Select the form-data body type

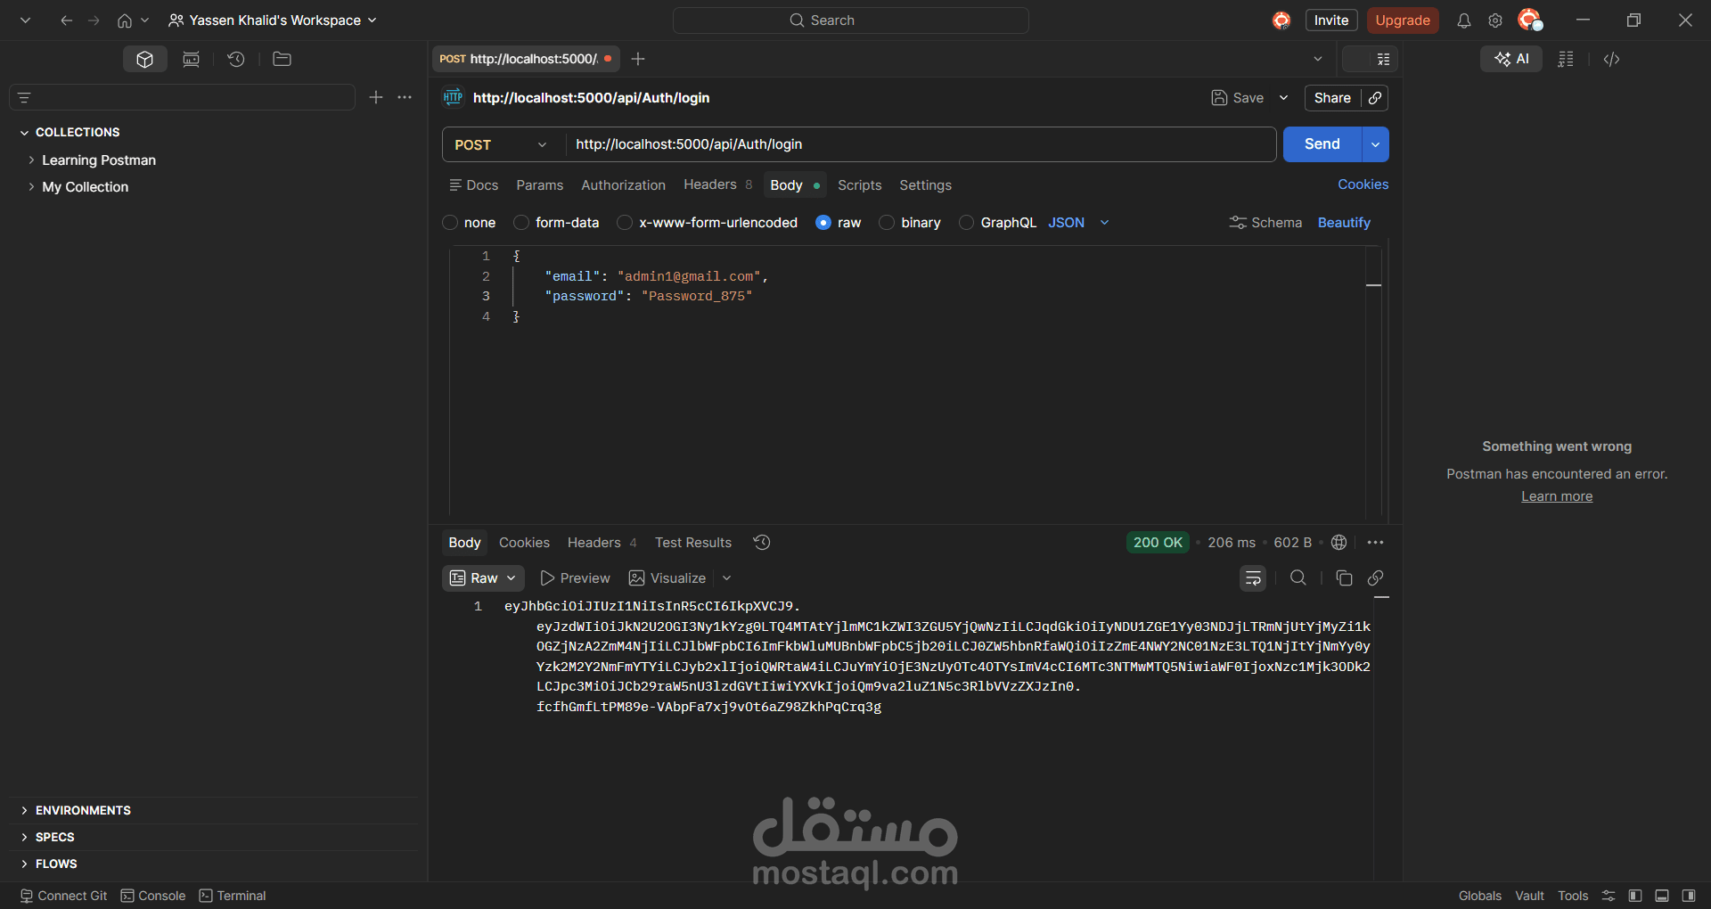click(x=521, y=223)
